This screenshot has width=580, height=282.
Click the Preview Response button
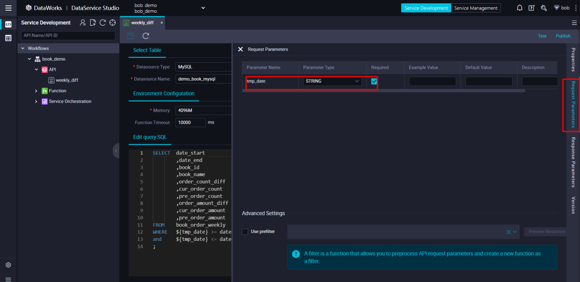547,232
